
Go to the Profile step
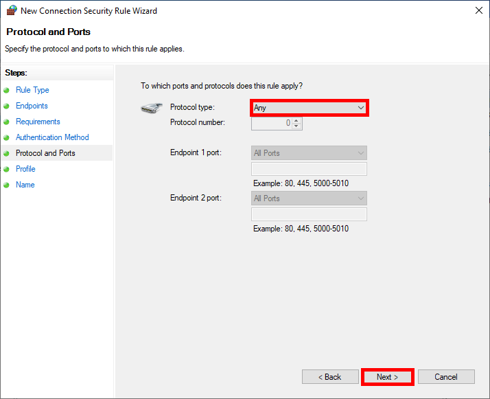(x=25, y=169)
